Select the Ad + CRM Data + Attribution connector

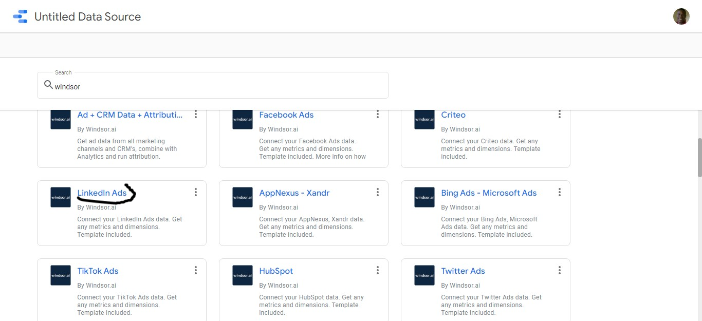[130, 115]
